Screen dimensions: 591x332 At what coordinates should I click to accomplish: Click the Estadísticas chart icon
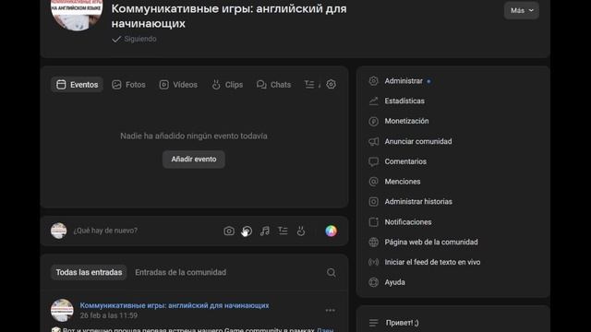pos(373,101)
